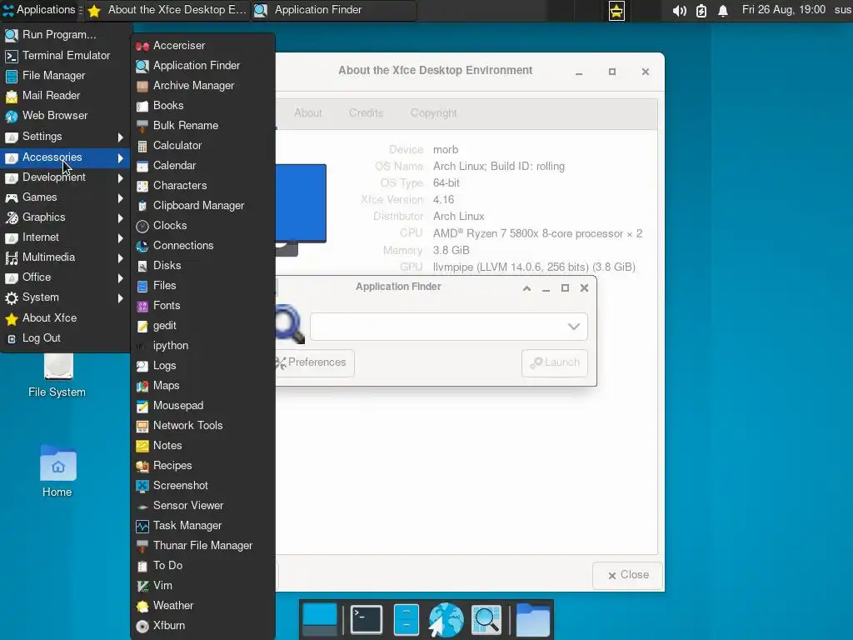Click the Calendar icon in submenu
This screenshot has width=853, height=640.
point(142,166)
